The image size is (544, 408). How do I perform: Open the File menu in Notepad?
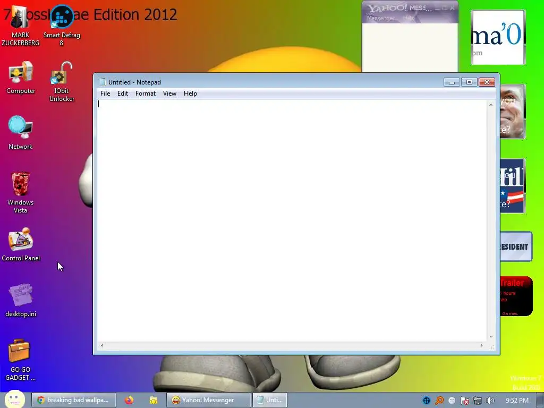pos(105,93)
